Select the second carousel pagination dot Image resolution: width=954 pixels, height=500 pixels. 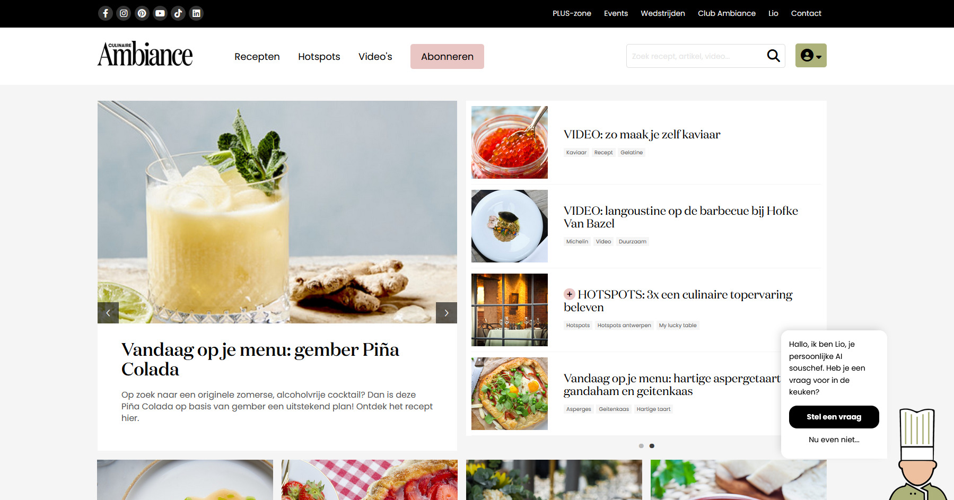652,446
